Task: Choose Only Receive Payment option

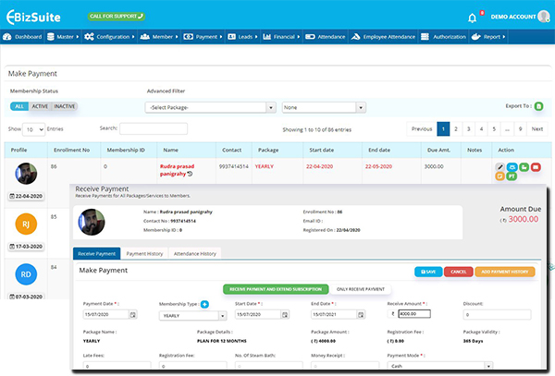Action: 361,289
